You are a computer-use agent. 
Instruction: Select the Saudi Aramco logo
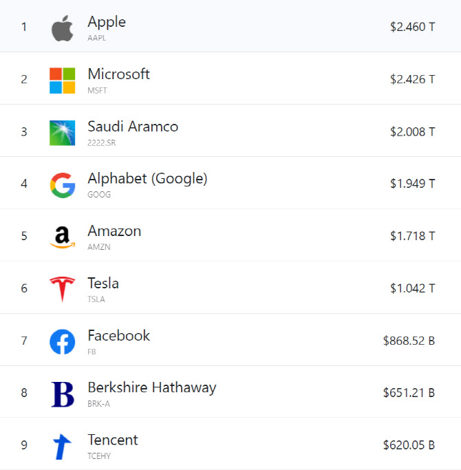click(x=62, y=133)
